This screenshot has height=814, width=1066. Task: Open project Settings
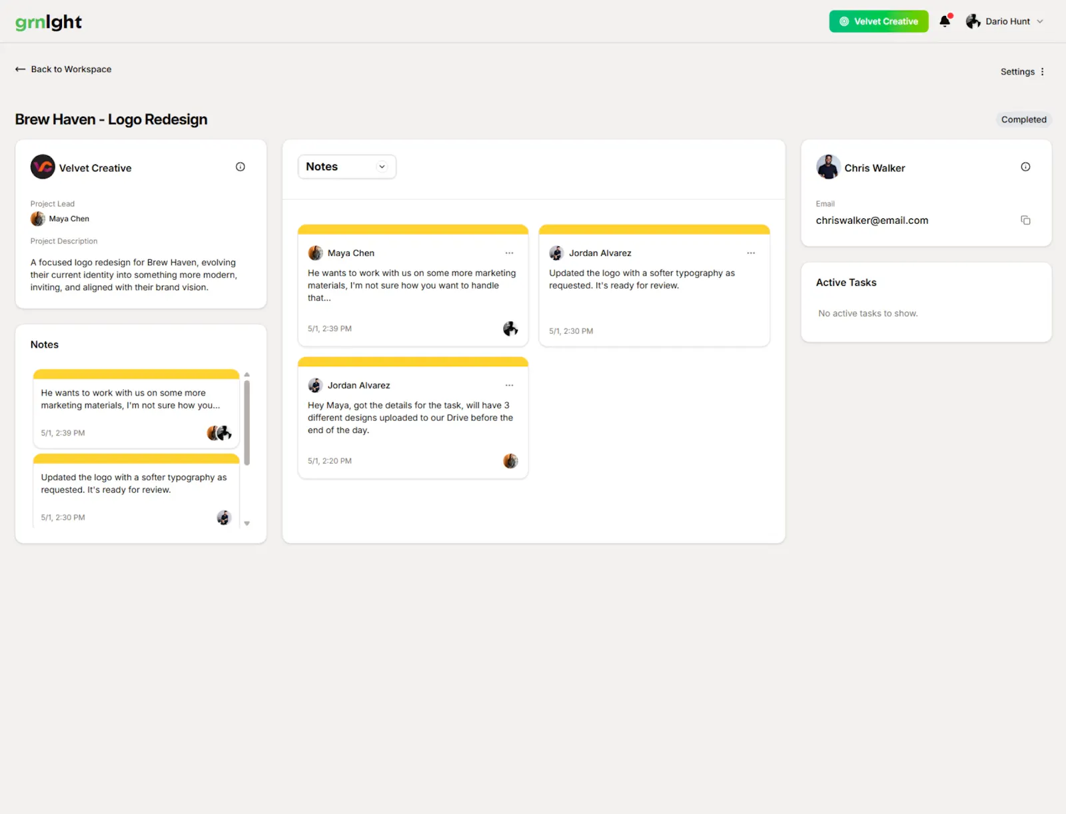[x=1017, y=72]
